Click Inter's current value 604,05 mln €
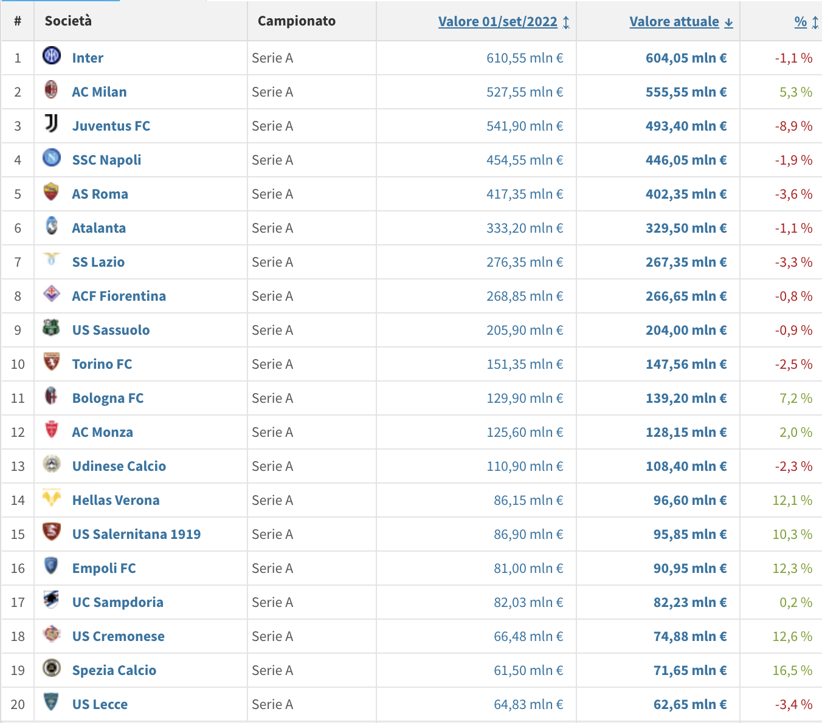 click(686, 58)
